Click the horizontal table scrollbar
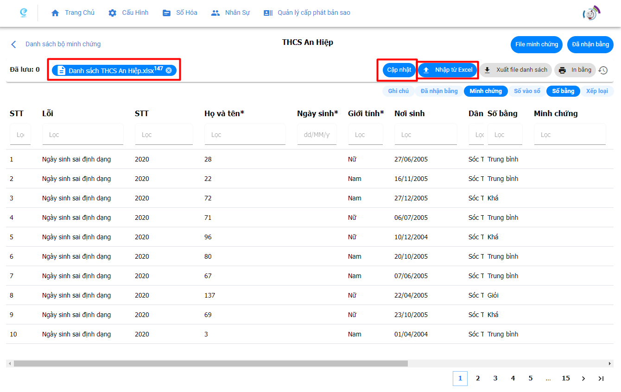The width and height of the screenshot is (621, 392). [210, 364]
